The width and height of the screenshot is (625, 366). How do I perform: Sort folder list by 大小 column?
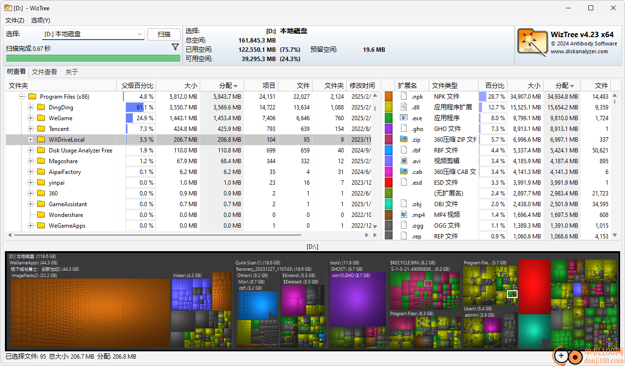pyautogui.click(x=178, y=86)
